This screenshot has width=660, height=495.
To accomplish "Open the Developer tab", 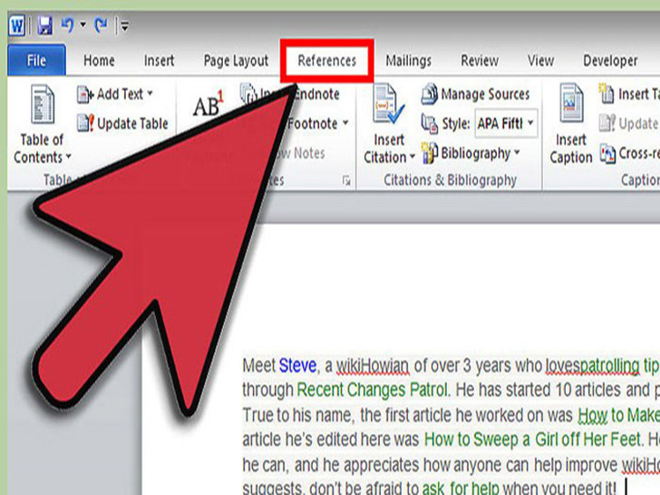I will [x=610, y=61].
